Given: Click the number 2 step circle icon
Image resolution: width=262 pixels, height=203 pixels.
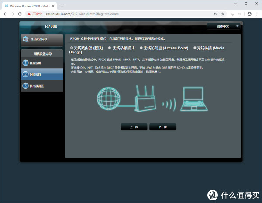Looking at the screenshot, I should coord(25,74).
